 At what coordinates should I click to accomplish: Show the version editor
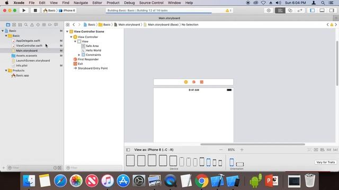point(300,11)
